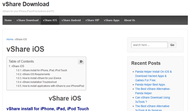The height and width of the screenshot is (111, 190).
Task: Click the 'Table of Contents' title
Action: click(21, 62)
